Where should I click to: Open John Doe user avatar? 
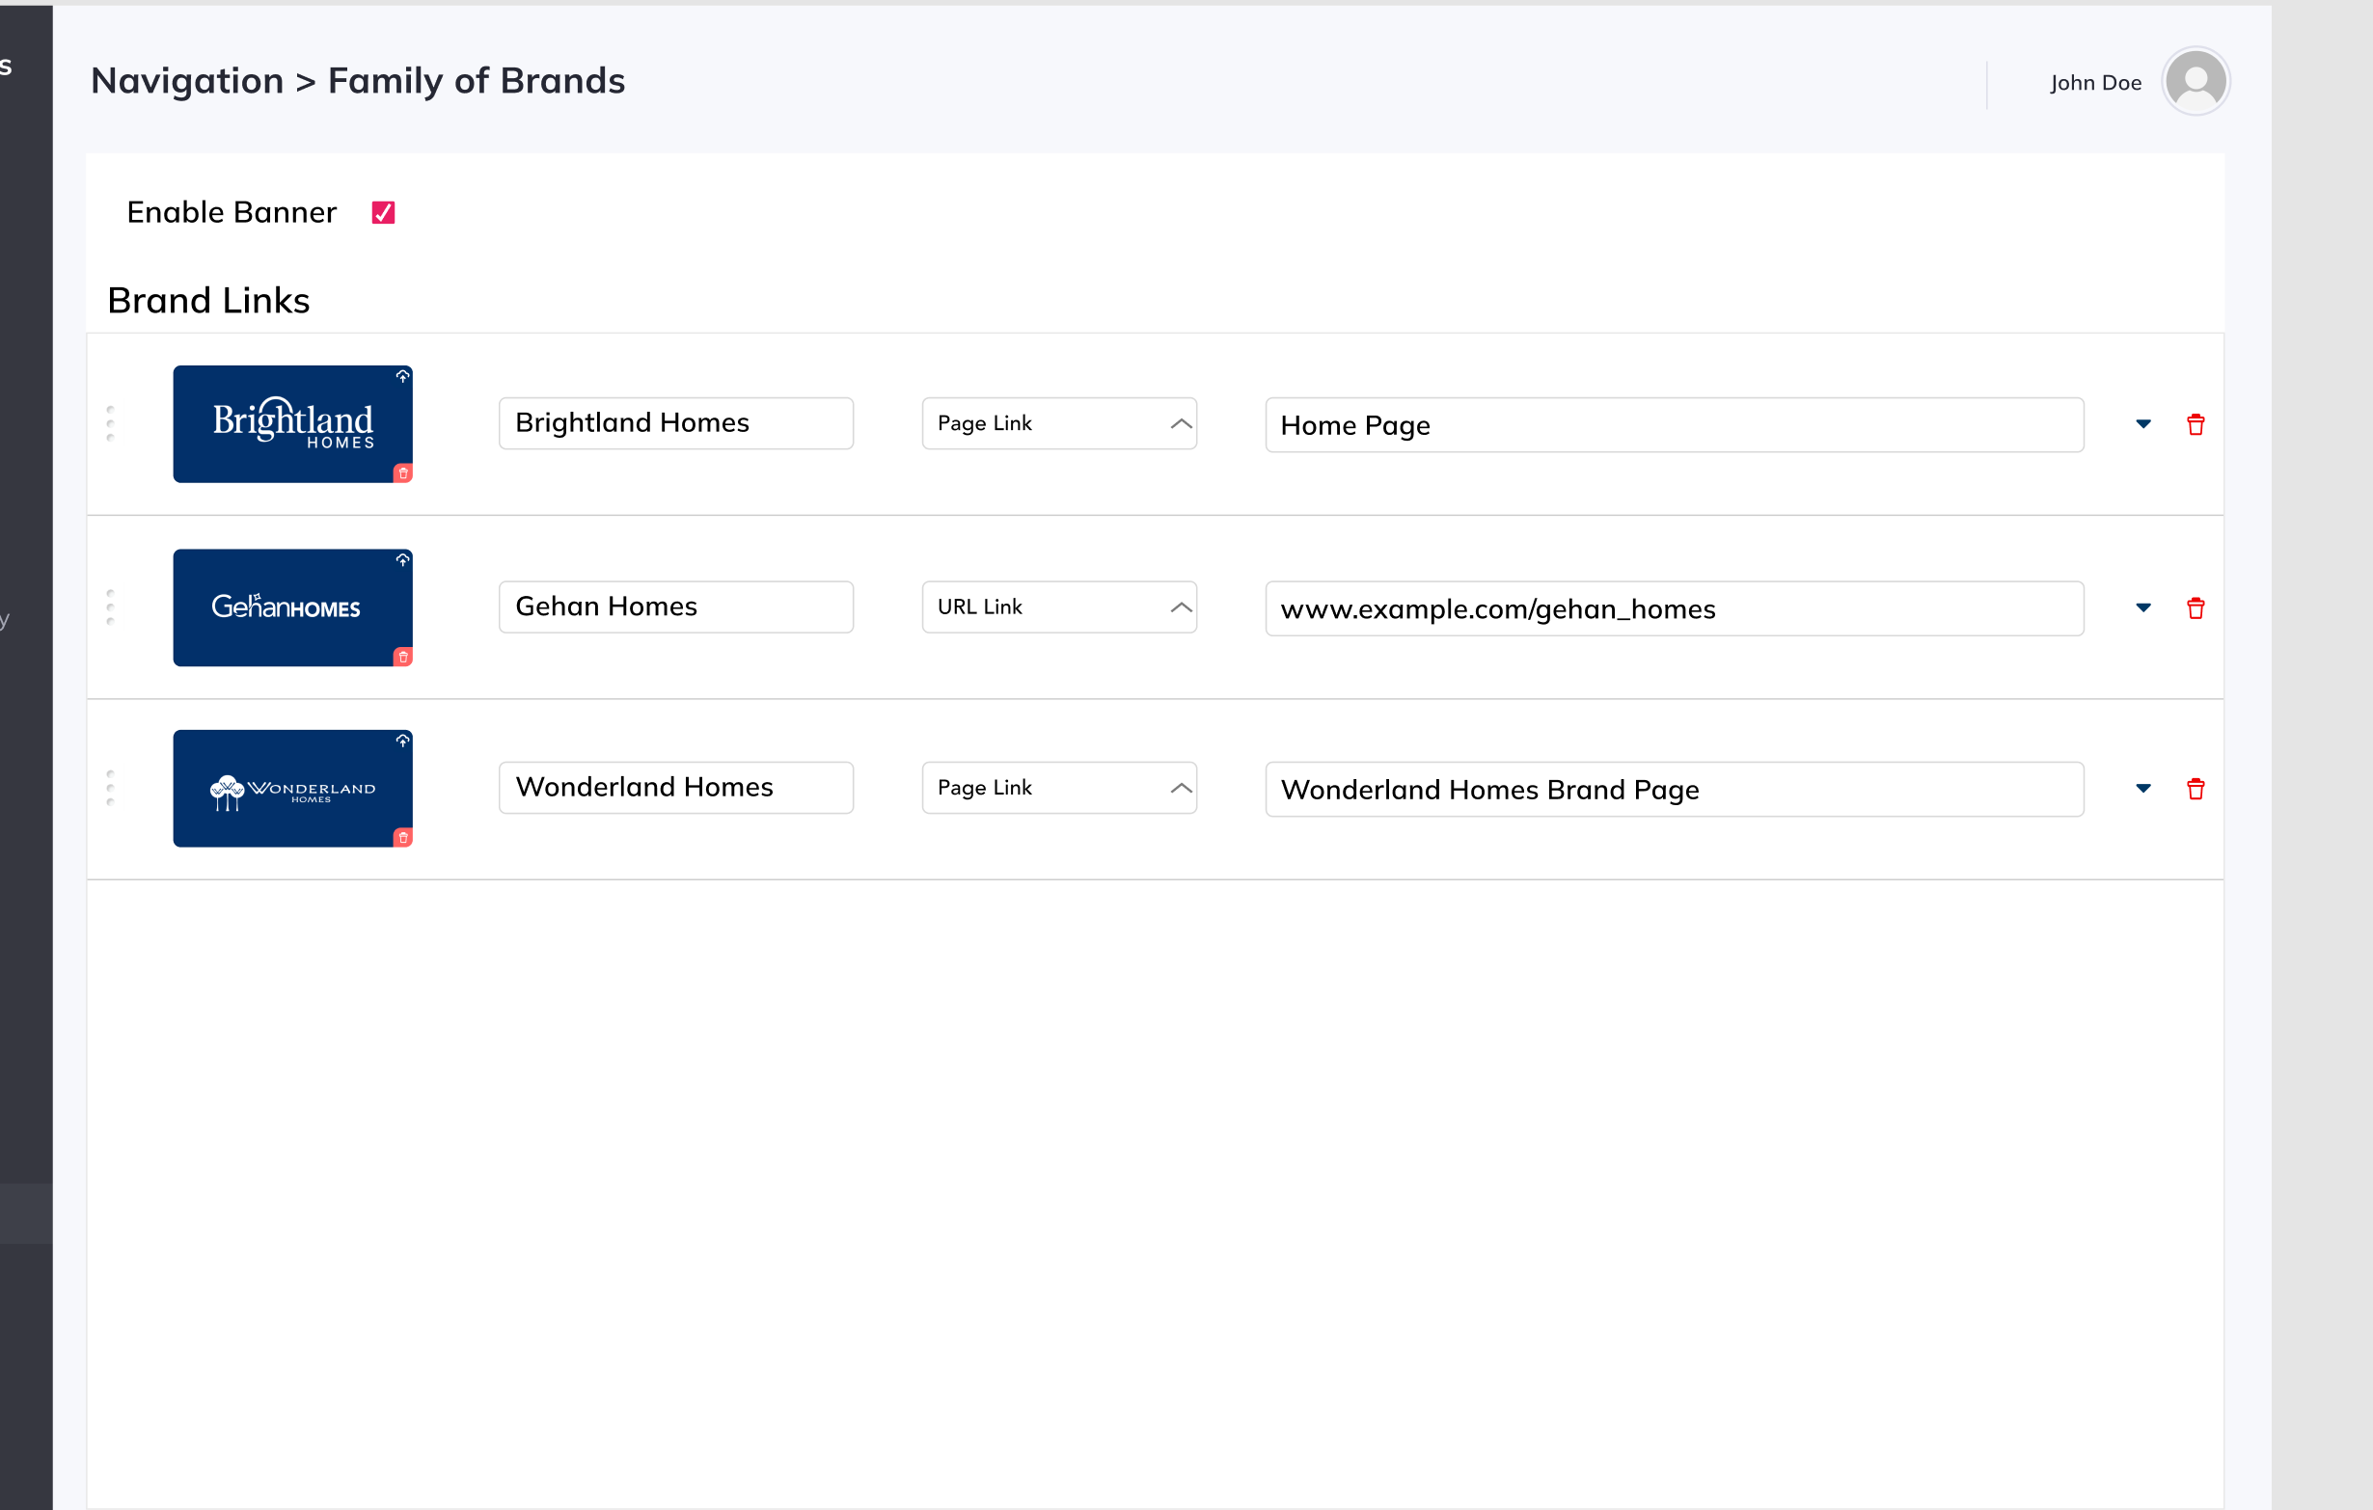point(2195,81)
